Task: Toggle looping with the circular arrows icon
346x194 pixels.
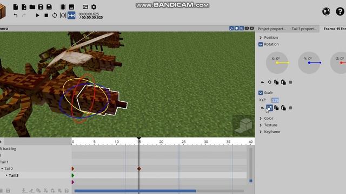Action: click(55, 16)
